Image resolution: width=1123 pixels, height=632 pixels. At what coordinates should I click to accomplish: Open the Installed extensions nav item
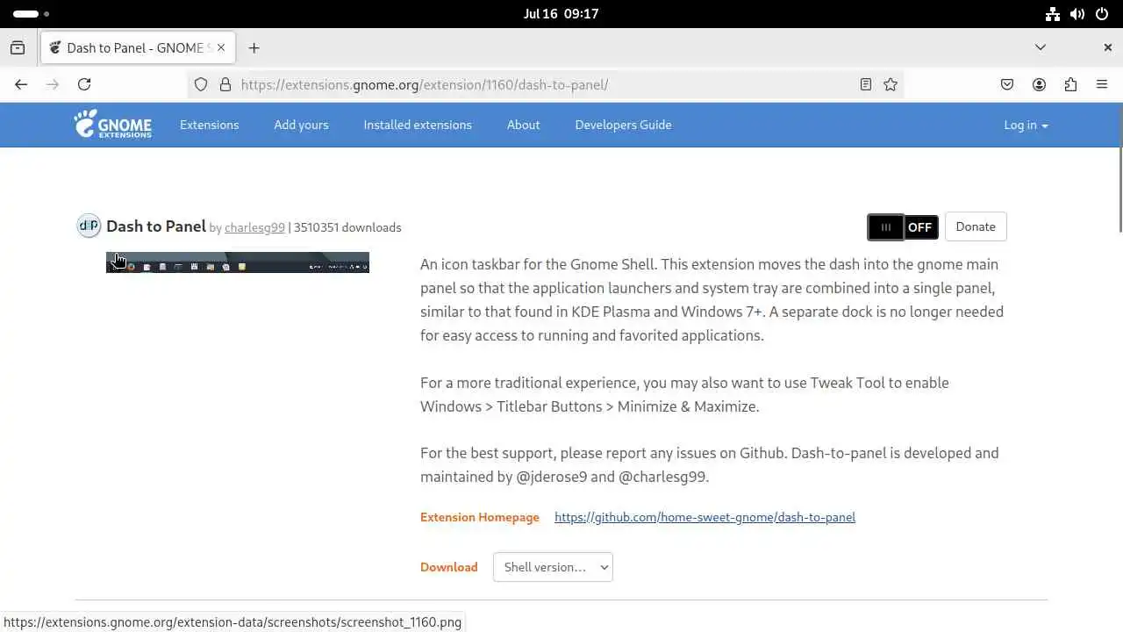(x=418, y=125)
